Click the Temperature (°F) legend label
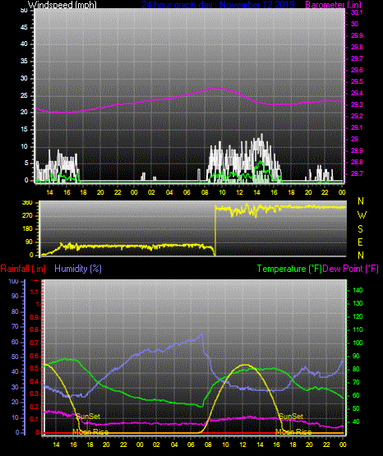This screenshot has height=456, width=383. click(289, 269)
